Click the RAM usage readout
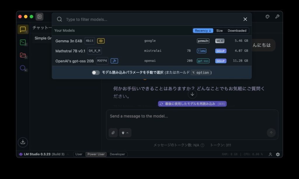This screenshot has width=299, height=179. (x=230, y=154)
